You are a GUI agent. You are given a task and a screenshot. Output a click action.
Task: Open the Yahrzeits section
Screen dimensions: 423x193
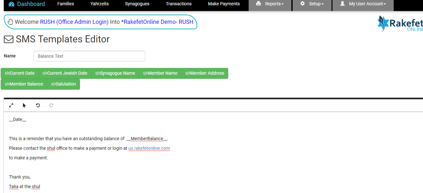[x=99, y=4]
